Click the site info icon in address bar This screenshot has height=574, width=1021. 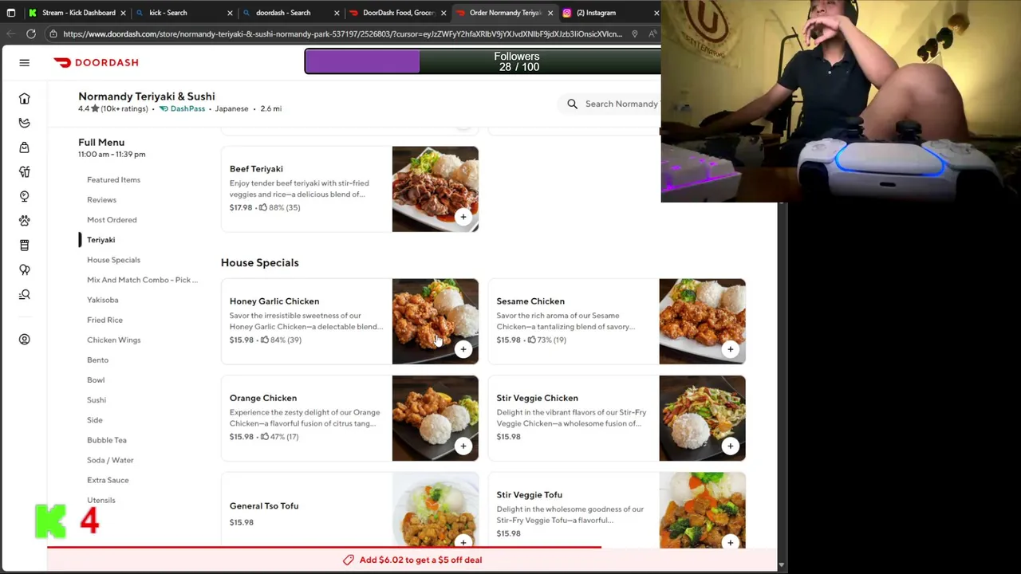pyautogui.click(x=53, y=33)
